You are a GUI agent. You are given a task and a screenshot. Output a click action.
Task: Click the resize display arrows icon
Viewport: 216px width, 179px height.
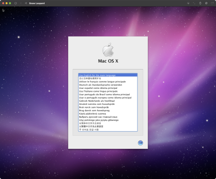pyautogui.click(x=194, y=3)
